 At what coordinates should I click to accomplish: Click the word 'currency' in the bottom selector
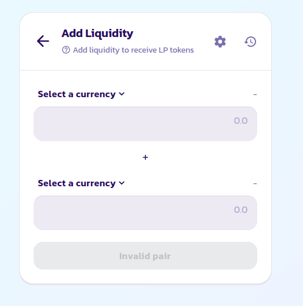pos(96,183)
